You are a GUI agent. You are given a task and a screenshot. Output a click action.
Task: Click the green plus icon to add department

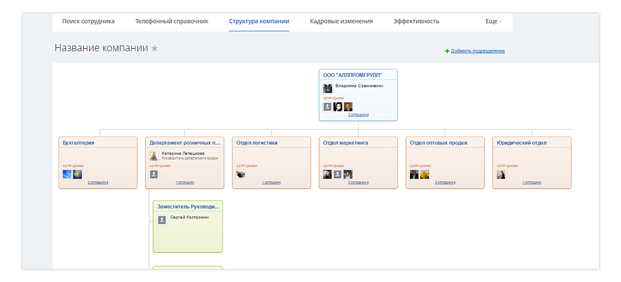point(447,51)
